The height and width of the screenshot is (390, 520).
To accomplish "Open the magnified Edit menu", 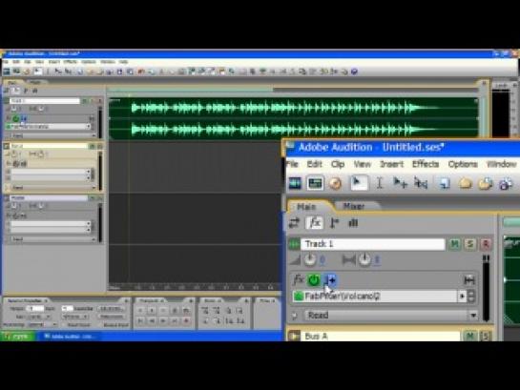I will [x=314, y=164].
